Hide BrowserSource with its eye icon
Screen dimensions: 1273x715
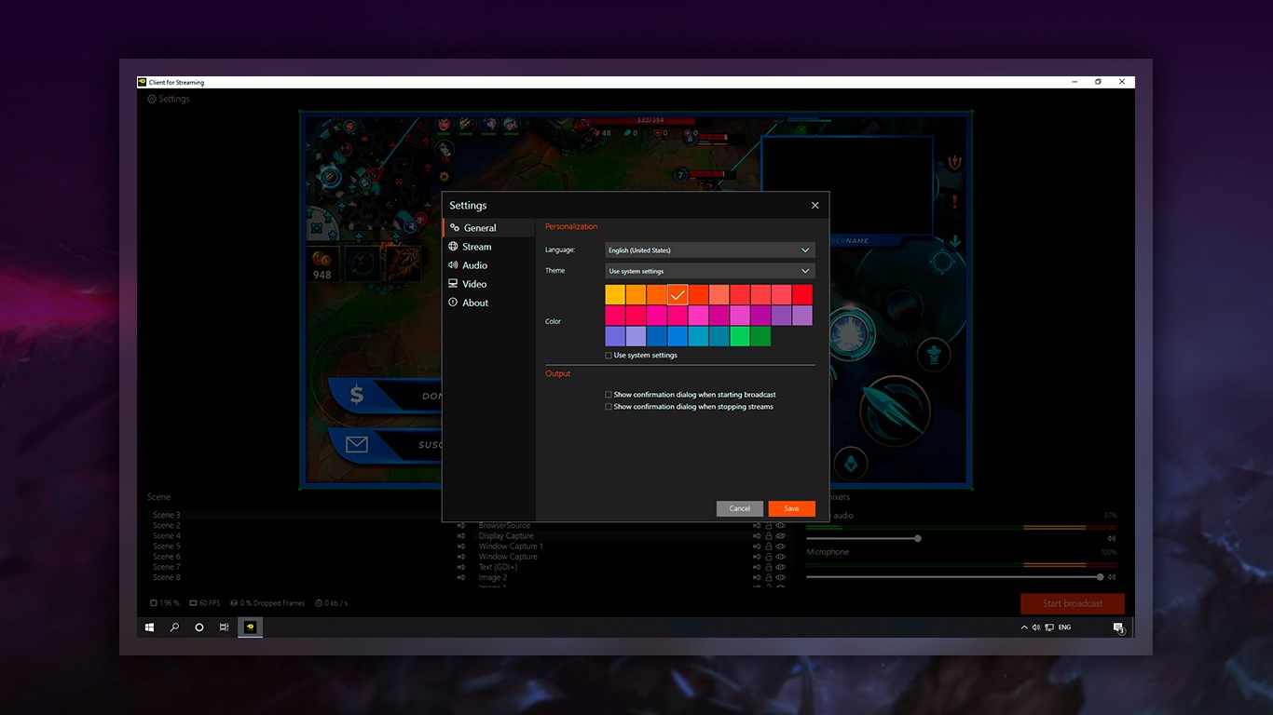point(781,526)
